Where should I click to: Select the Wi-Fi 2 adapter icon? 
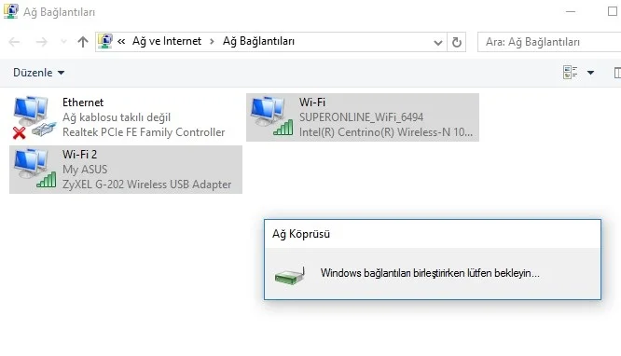[34, 169]
